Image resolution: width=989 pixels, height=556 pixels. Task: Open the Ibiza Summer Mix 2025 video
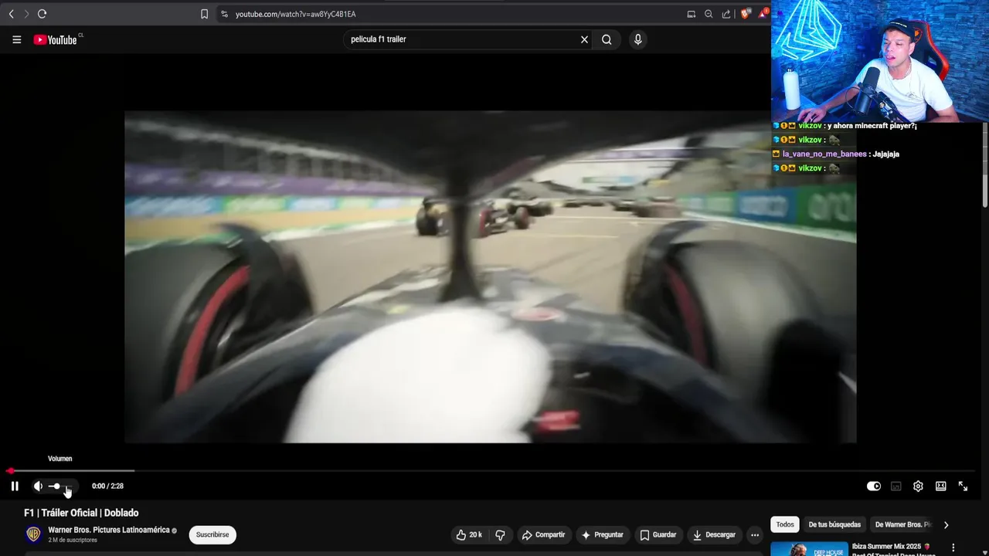890,546
